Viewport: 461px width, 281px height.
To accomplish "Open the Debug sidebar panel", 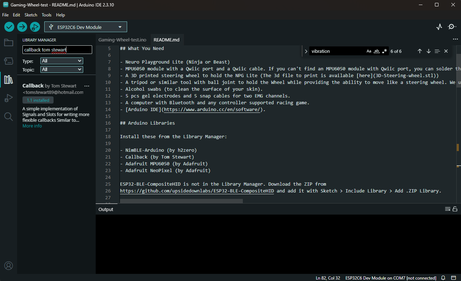I will coord(9,98).
